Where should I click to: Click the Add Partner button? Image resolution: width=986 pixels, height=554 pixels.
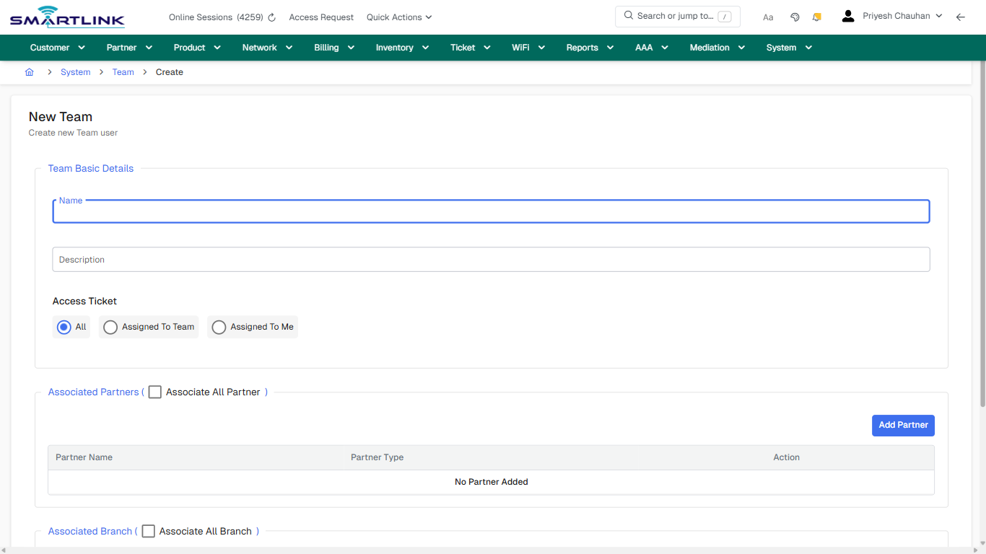pos(903,426)
